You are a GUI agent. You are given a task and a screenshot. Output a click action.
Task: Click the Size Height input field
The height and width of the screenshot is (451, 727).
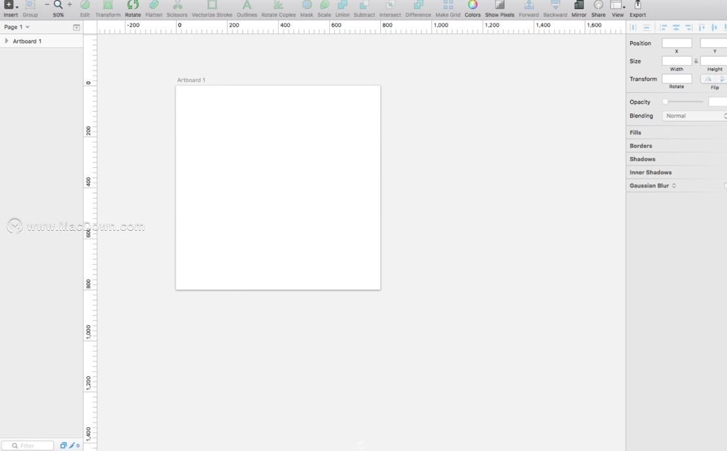tap(713, 61)
